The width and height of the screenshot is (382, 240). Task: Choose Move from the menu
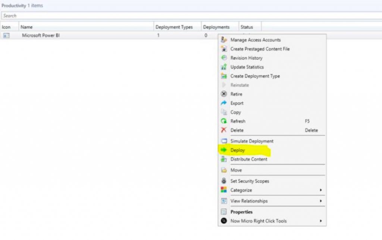(x=236, y=170)
